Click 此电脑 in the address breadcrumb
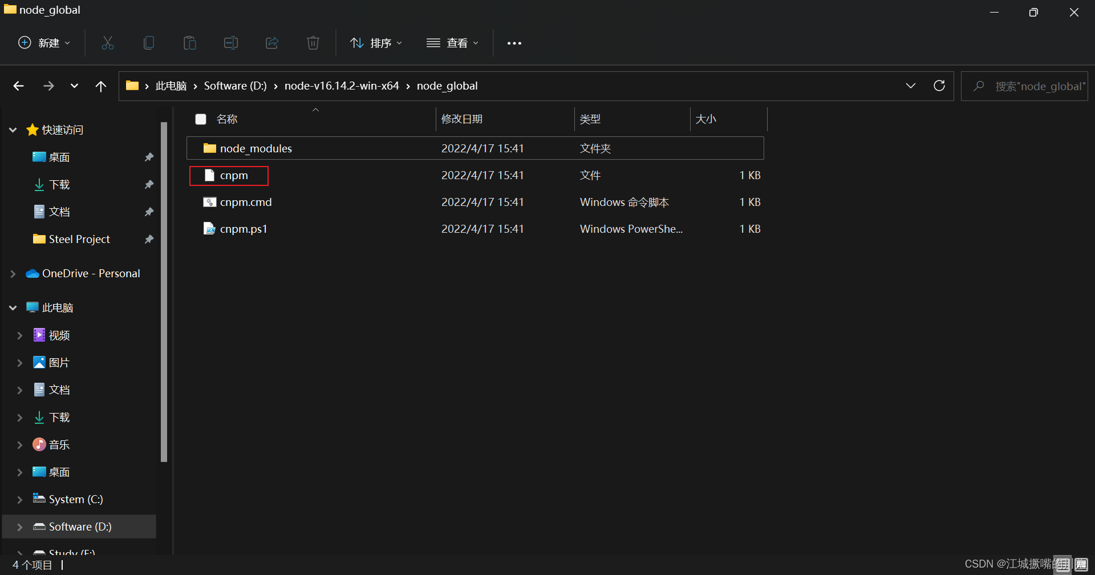Screen dimensions: 1095x575 [171, 86]
